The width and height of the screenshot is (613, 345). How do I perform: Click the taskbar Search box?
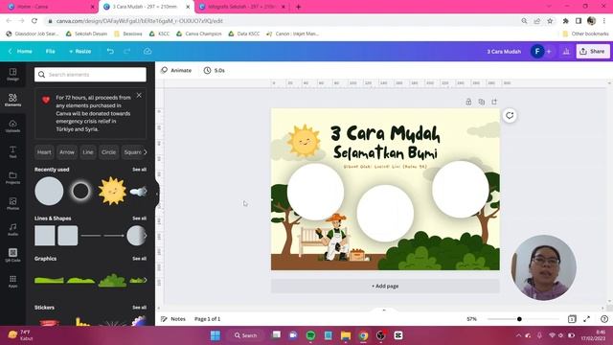pos(246,335)
